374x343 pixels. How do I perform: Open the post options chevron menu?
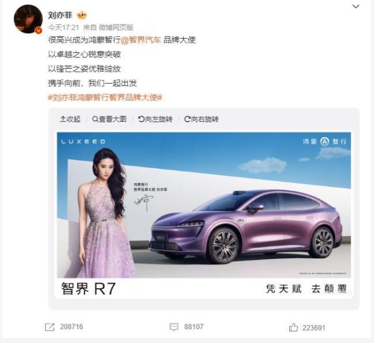(356, 6)
